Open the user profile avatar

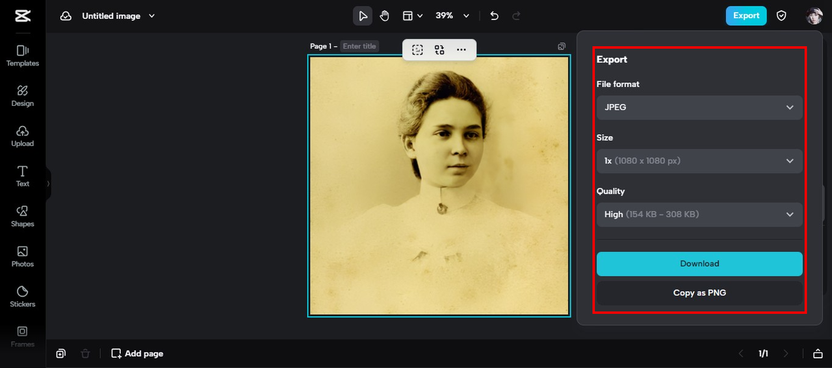coord(814,16)
